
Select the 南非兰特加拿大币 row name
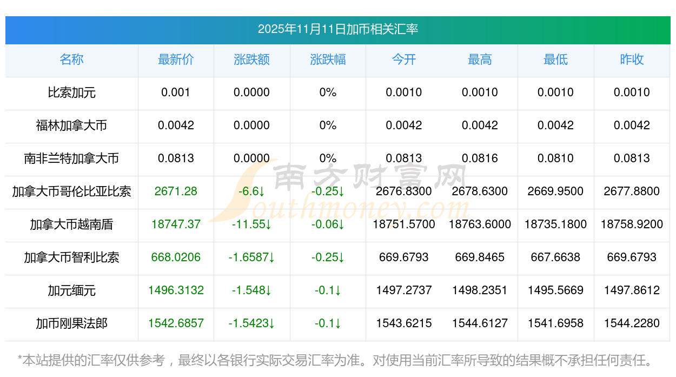pyautogui.click(x=71, y=158)
